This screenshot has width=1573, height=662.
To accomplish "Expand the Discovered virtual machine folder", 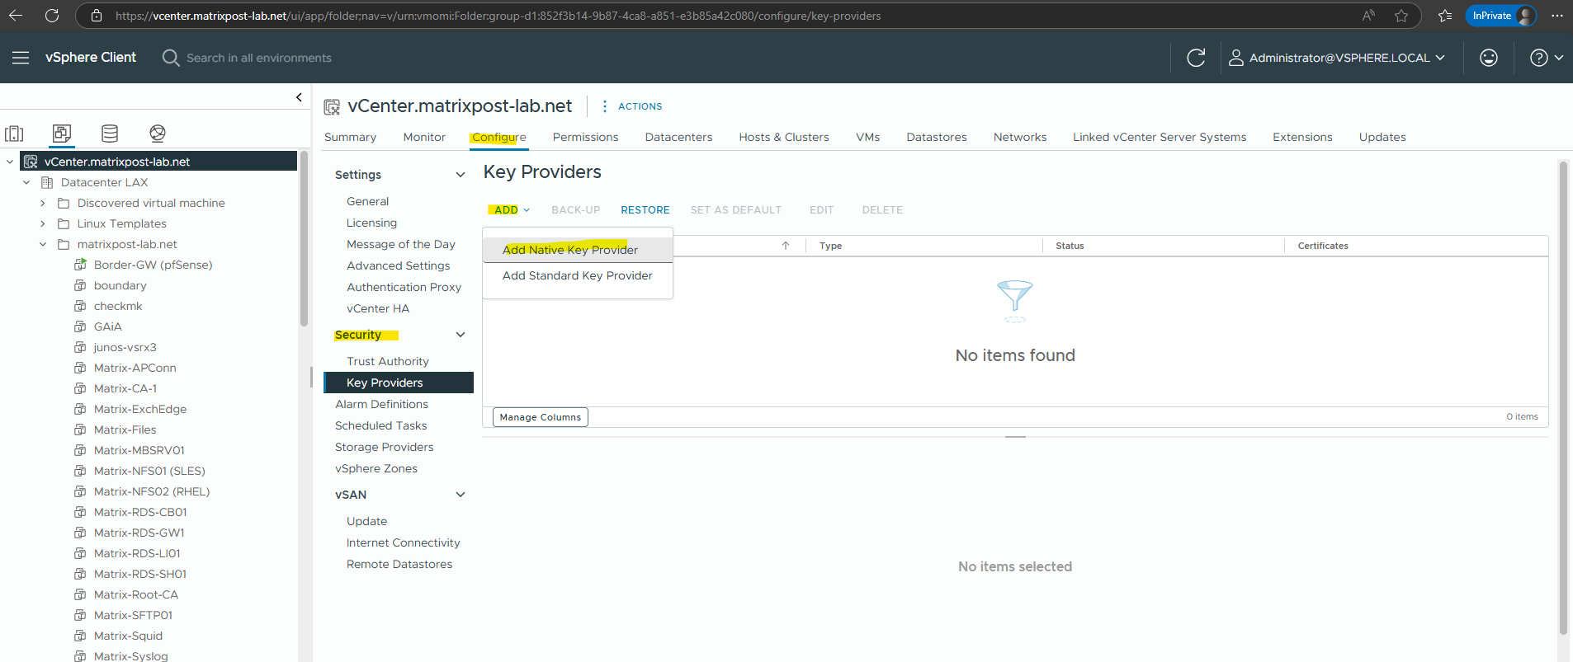I will pos(43,203).
